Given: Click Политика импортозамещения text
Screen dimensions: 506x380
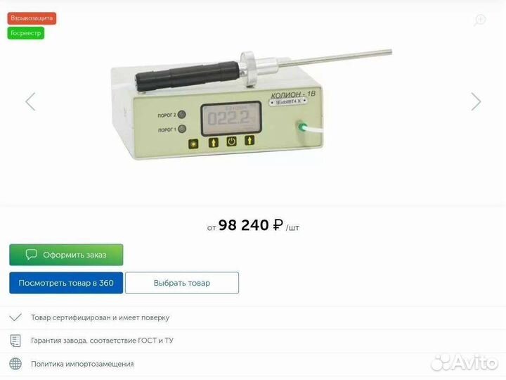Looking at the screenshot, I should (x=82, y=364).
